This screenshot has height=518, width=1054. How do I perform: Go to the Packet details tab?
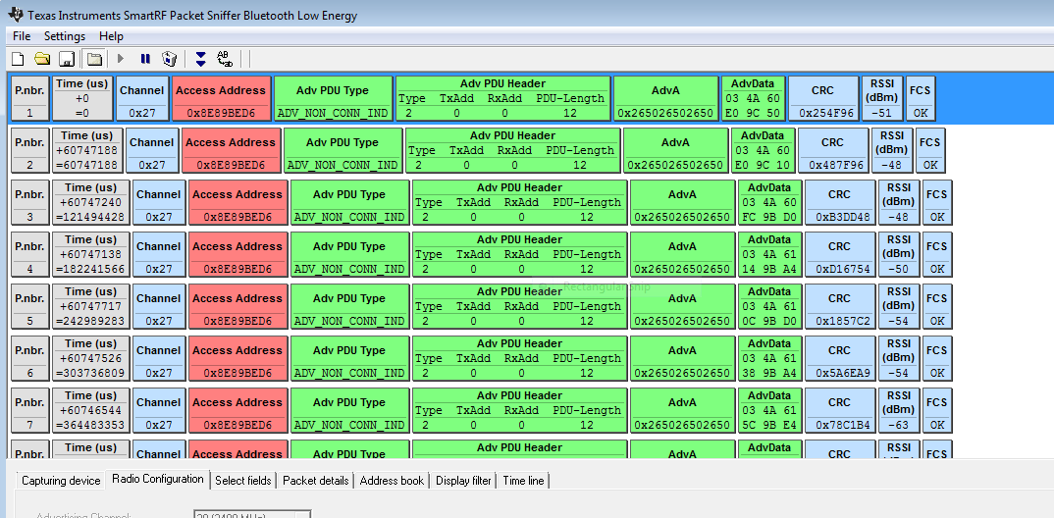(x=316, y=481)
